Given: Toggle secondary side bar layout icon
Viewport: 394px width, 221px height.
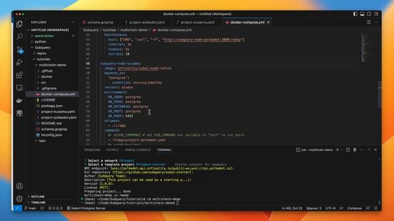Looking at the screenshot, I should pyautogui.click(x=369, y=14).
